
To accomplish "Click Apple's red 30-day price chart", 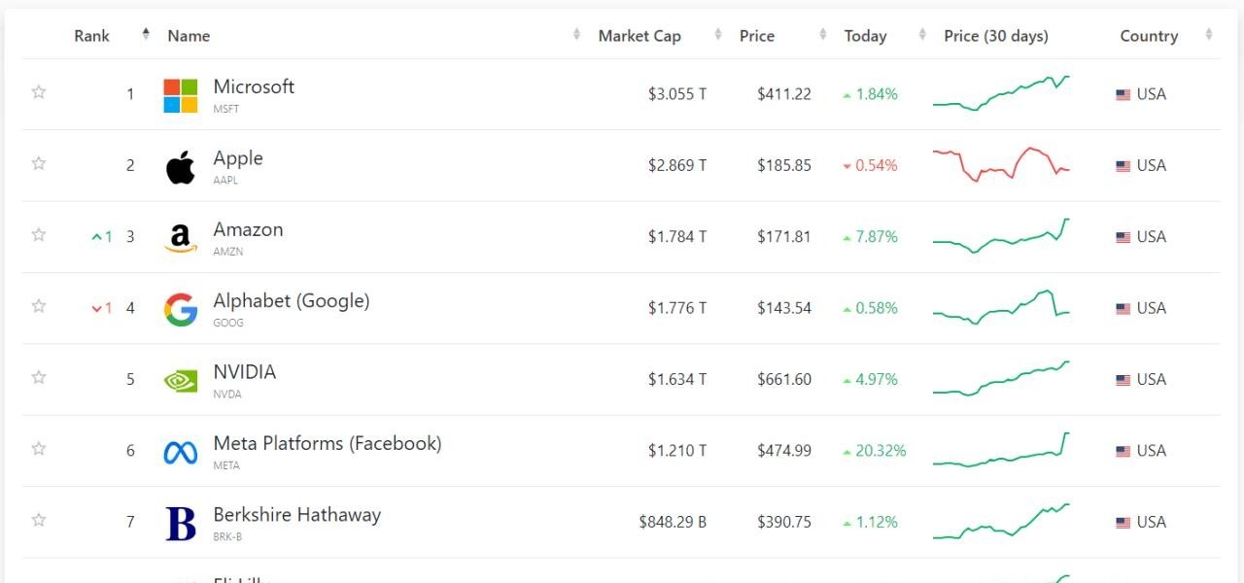I will click(1001, 165).
